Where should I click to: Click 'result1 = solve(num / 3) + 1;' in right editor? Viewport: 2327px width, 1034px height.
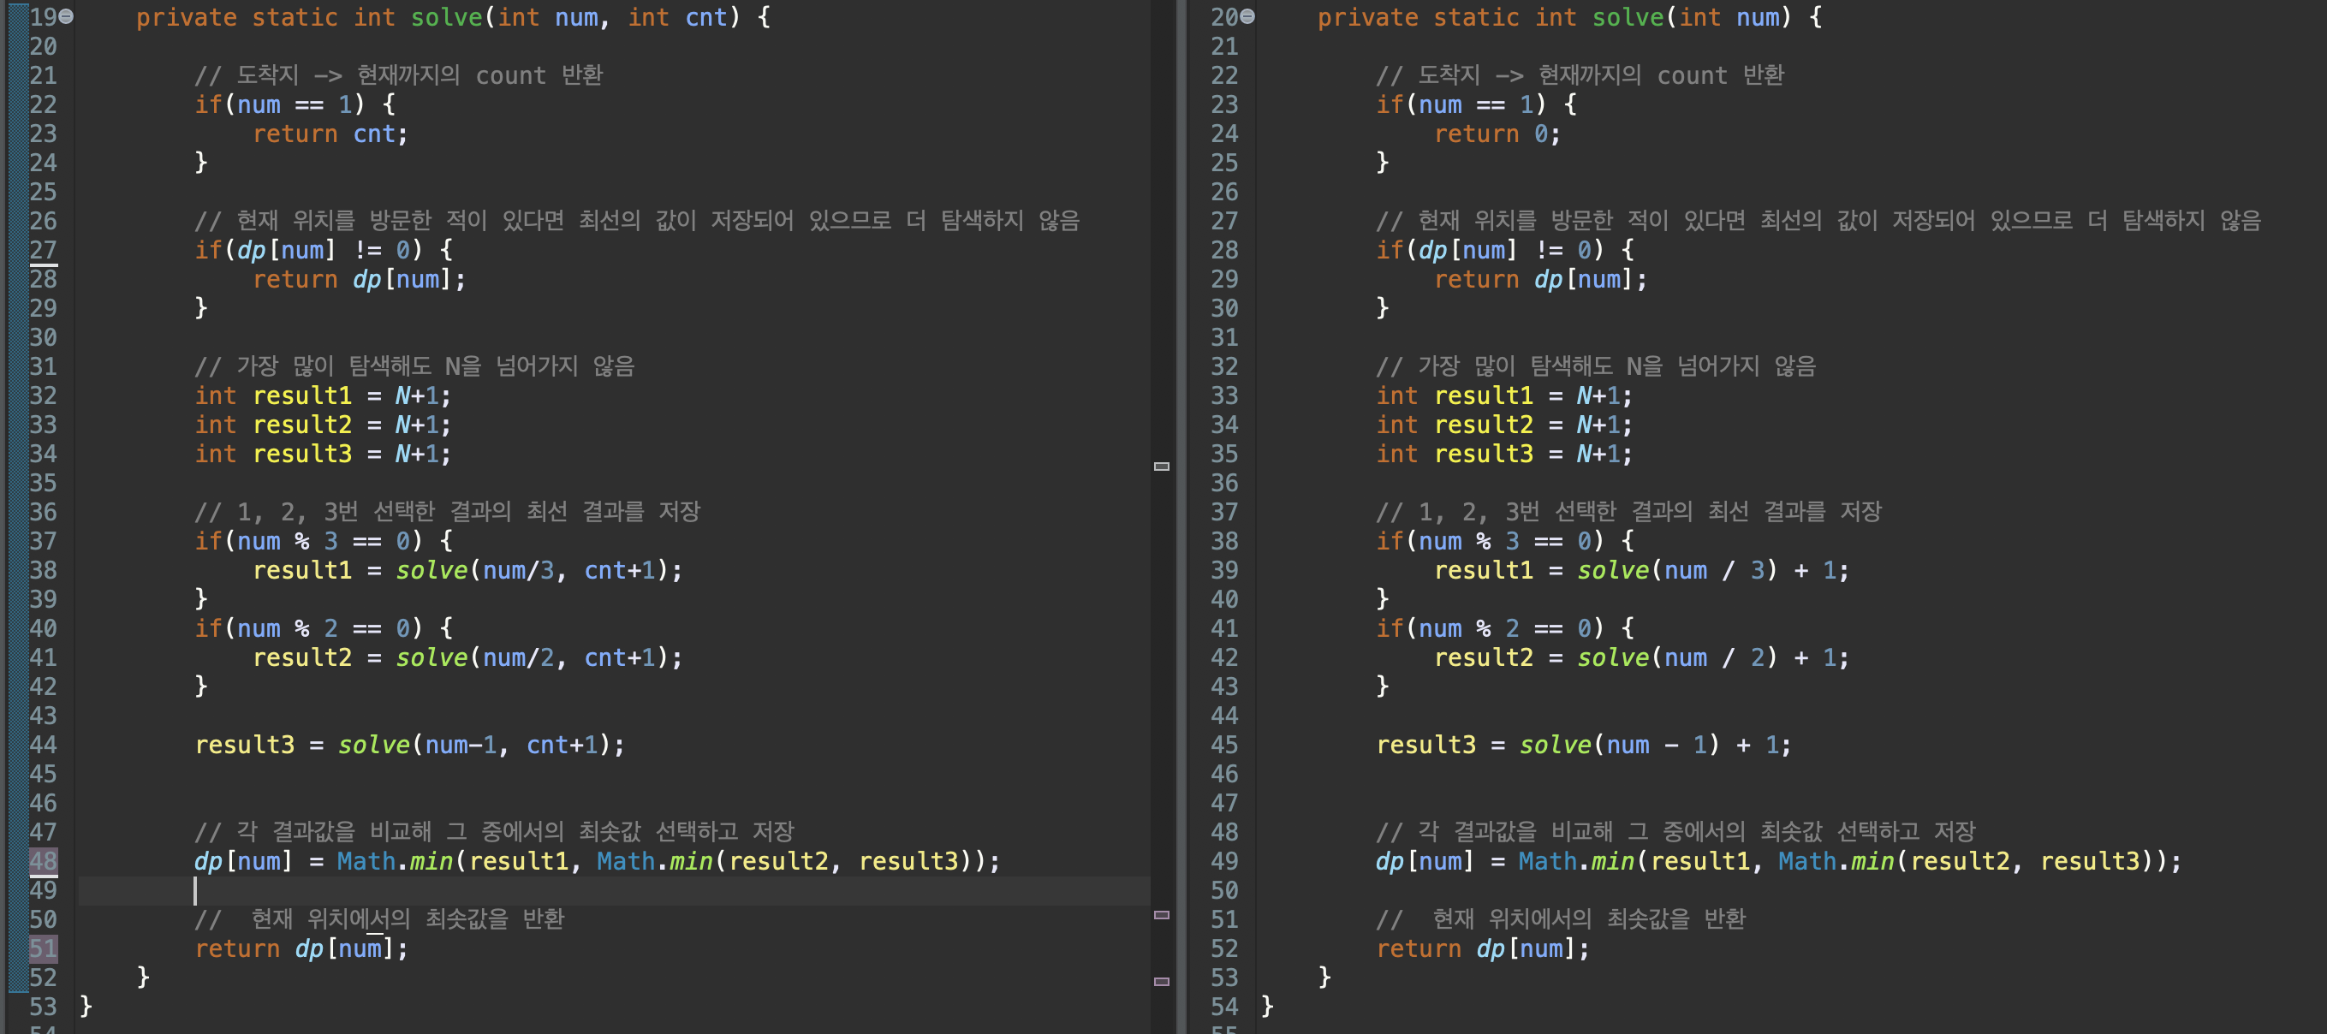(1641, 571)
